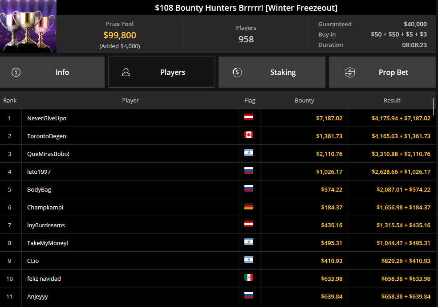Image resolution: width=438 pixels, height=307 pixels.
Task: Click Mexico flag for feliz navidad
Action: pos(249,278)
